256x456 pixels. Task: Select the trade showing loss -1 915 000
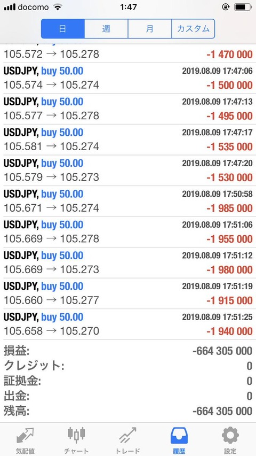(x=128, y=293)
